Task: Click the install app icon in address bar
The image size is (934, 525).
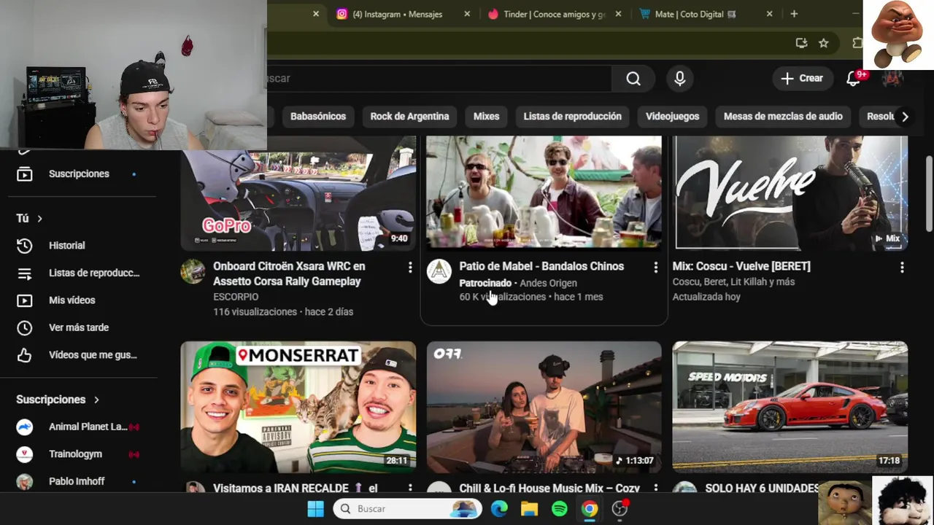Action: pos(801,43)
